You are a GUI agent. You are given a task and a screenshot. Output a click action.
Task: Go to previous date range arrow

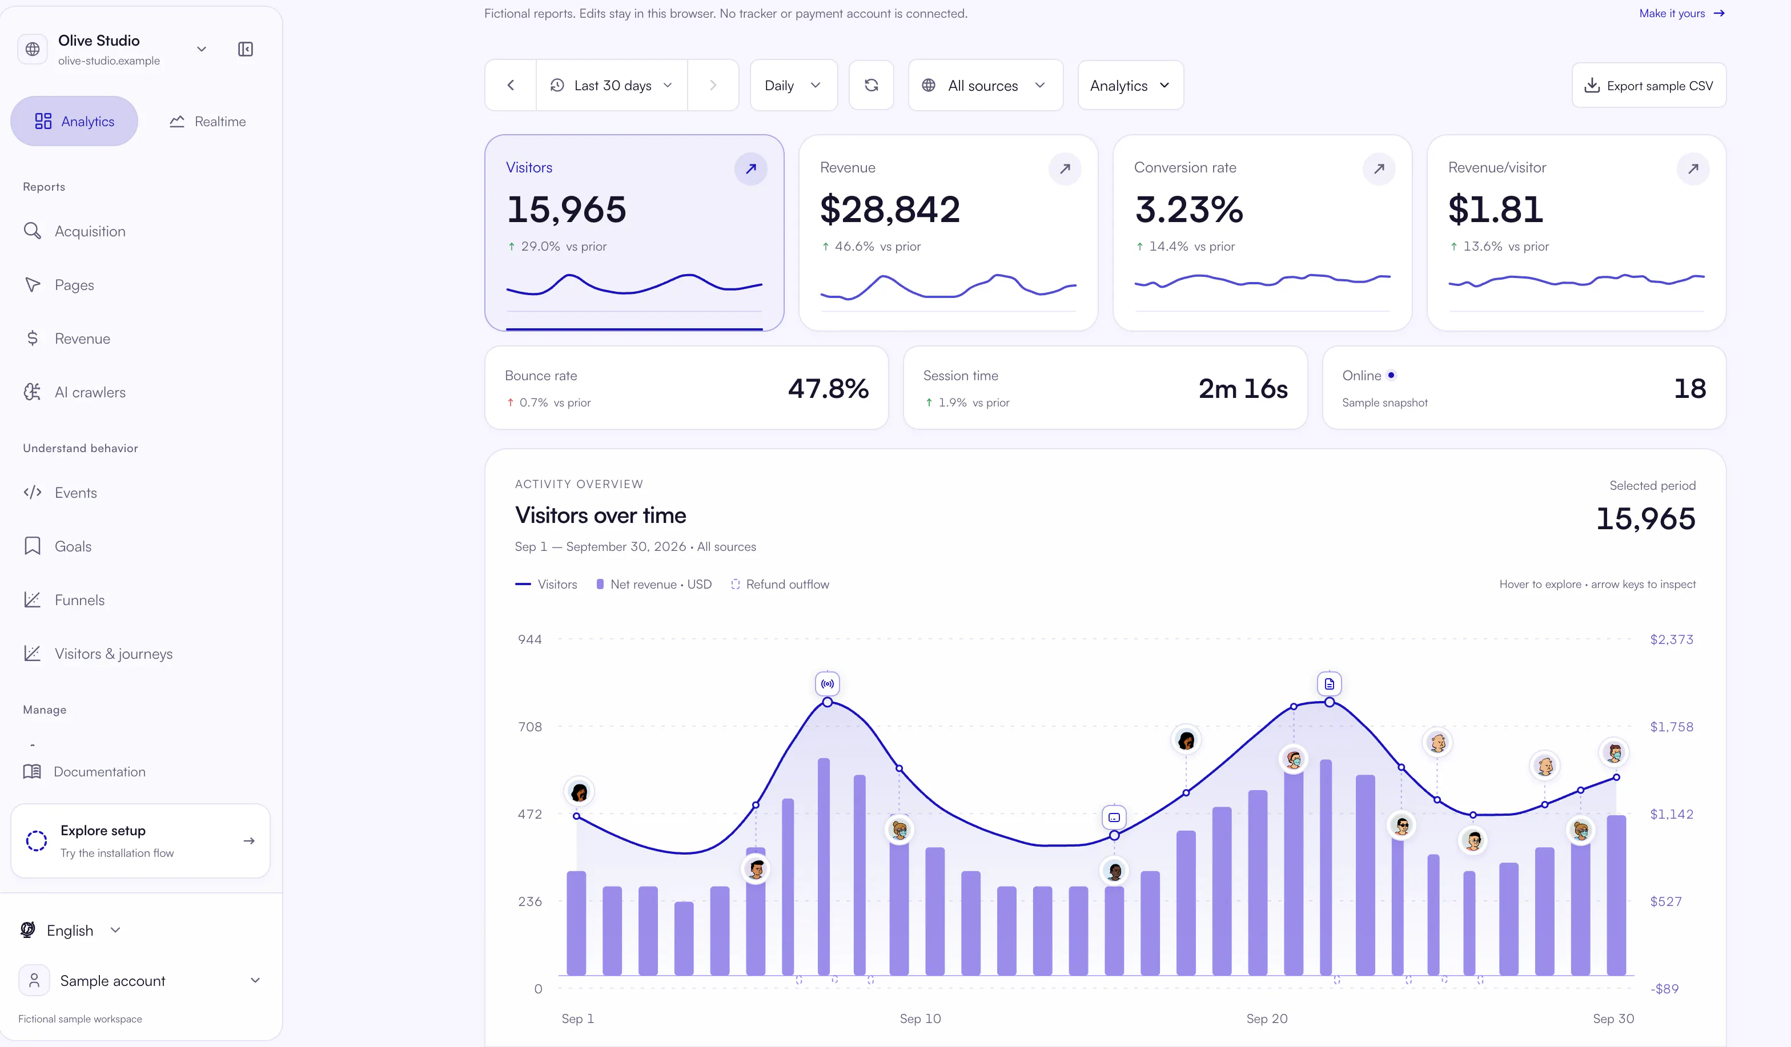point(511,85)
